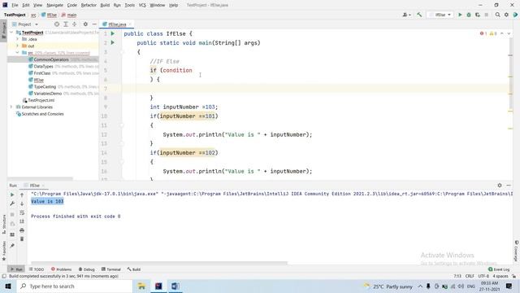Select the CommonOperators class in the tree
Viewport: 520px width, 293px height.
[51, 59]
